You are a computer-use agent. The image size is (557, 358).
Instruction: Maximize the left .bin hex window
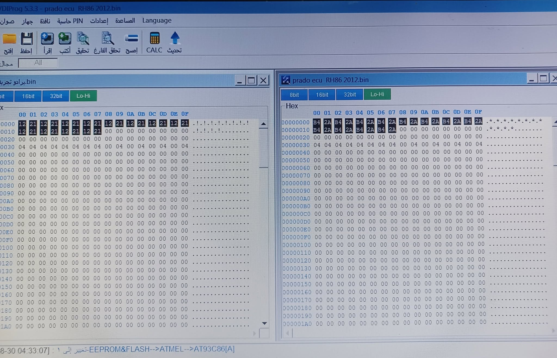tap(251, 81)
